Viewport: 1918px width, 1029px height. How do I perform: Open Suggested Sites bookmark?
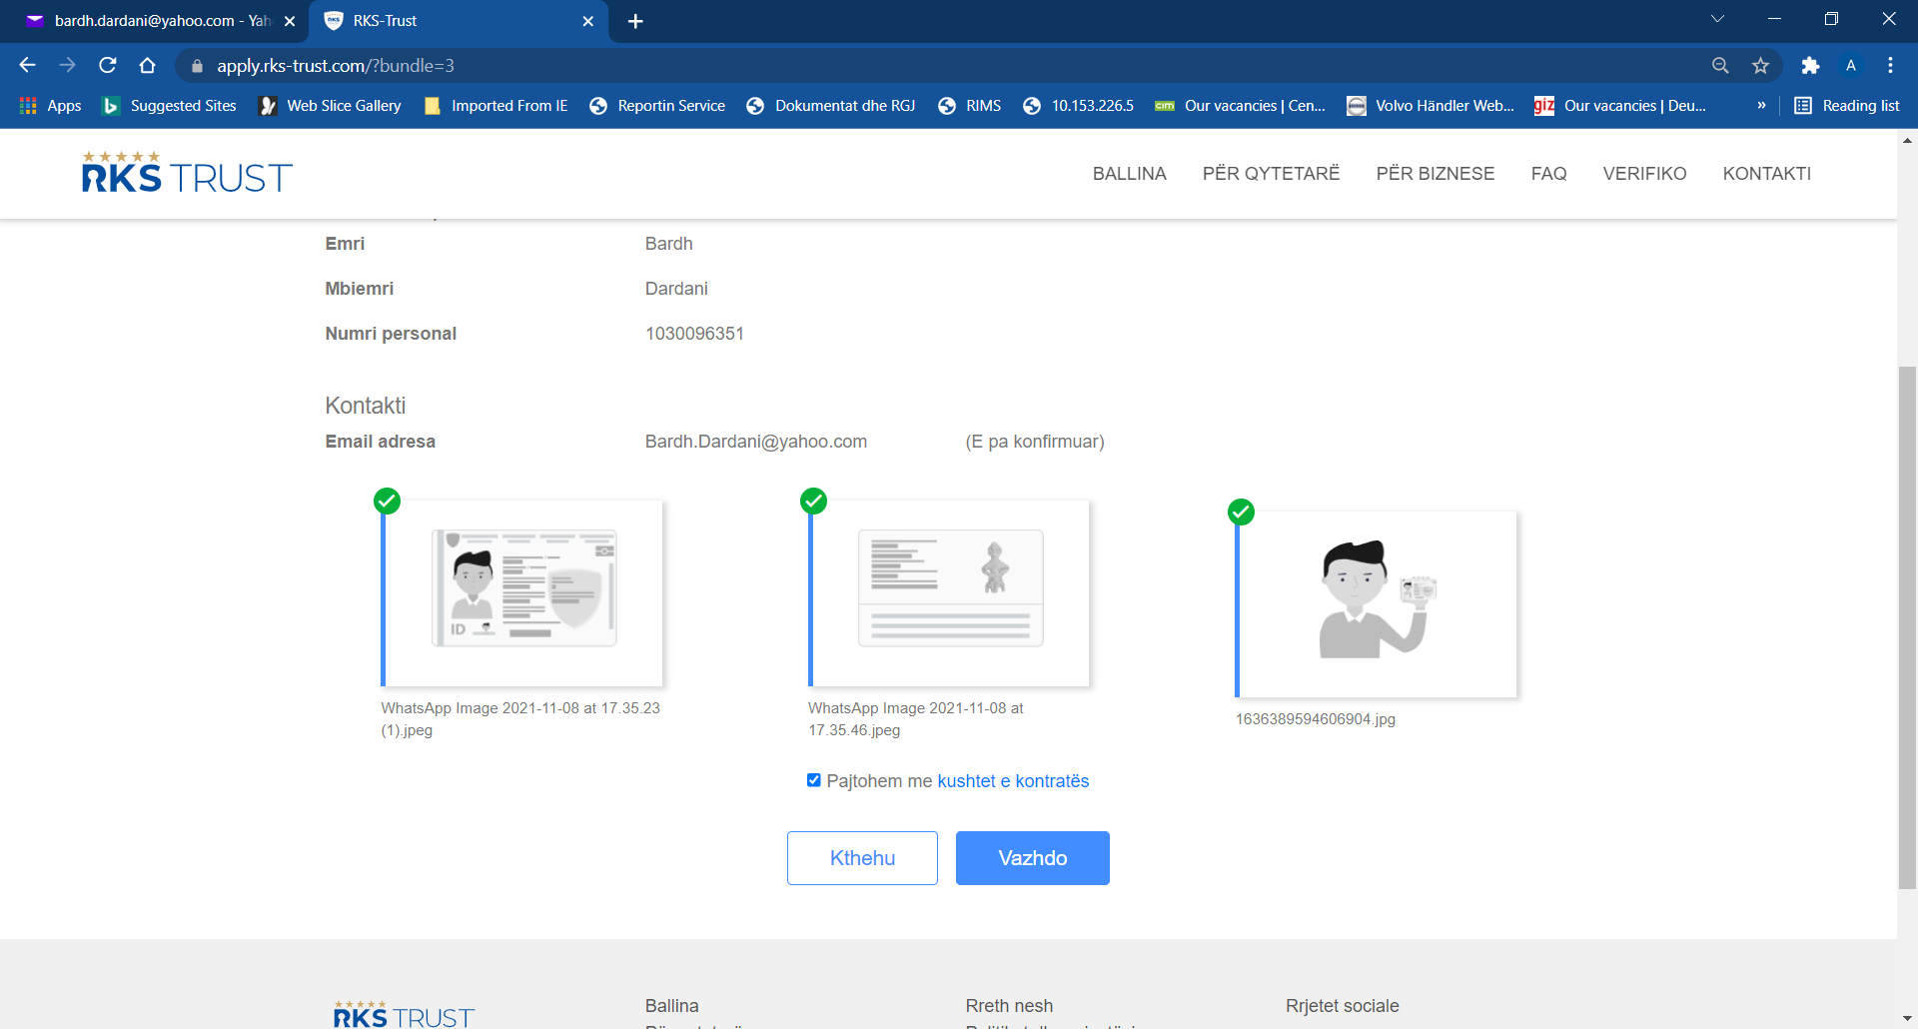[170, 105]
